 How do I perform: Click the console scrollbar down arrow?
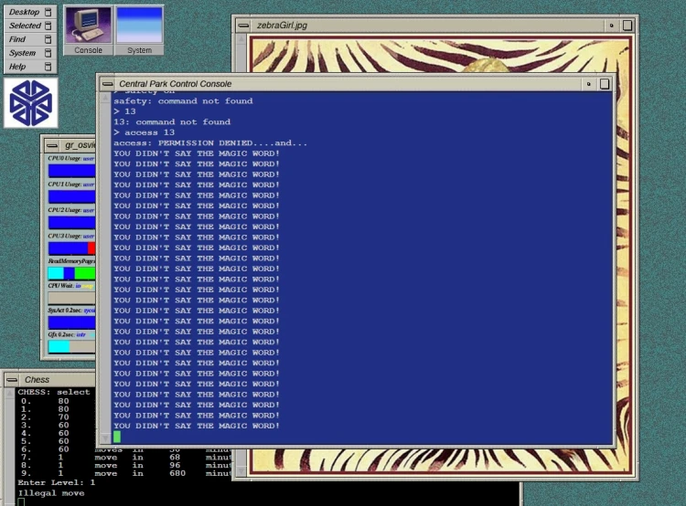(105, 437)
